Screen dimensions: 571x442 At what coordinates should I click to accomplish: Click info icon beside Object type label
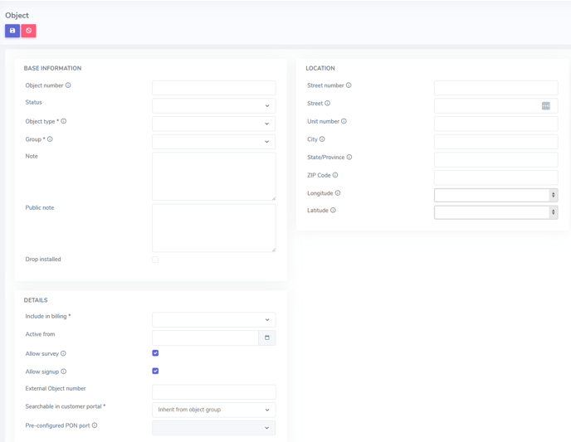(64, 121)
